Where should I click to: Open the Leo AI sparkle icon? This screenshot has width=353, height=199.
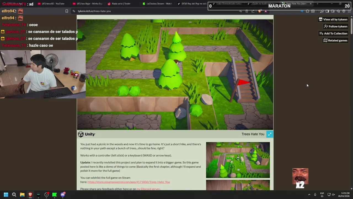click(338, 11)
